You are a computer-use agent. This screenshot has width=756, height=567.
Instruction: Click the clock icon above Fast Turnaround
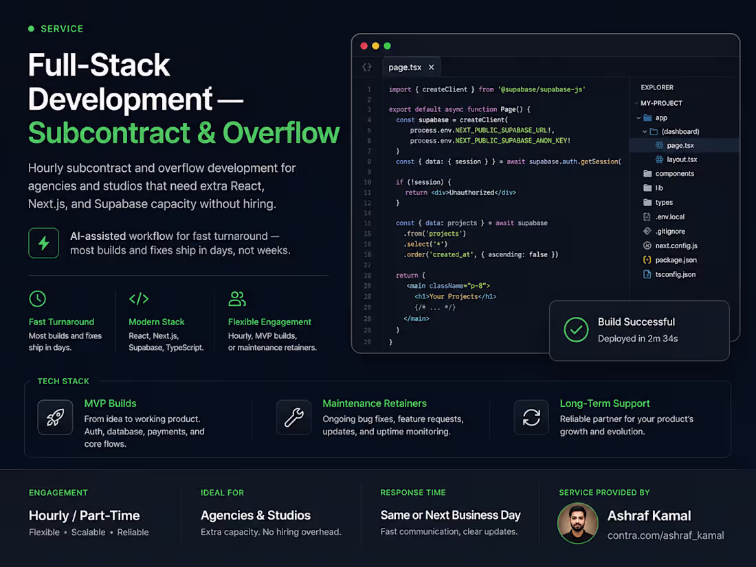(x=38, y=299)
